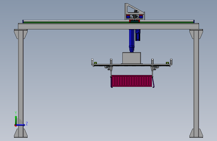This screenshot has width=217, height=141.
Task: Select the horizontal top crossbeam of the gantry
Action: (109, 26)
